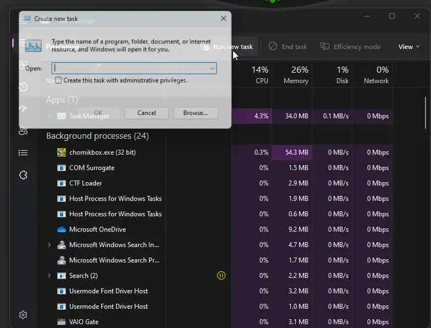Maximize the Task Manager window
Viewport: 431px width, 328px height.
pyautogui.click(x=391, y=17)
